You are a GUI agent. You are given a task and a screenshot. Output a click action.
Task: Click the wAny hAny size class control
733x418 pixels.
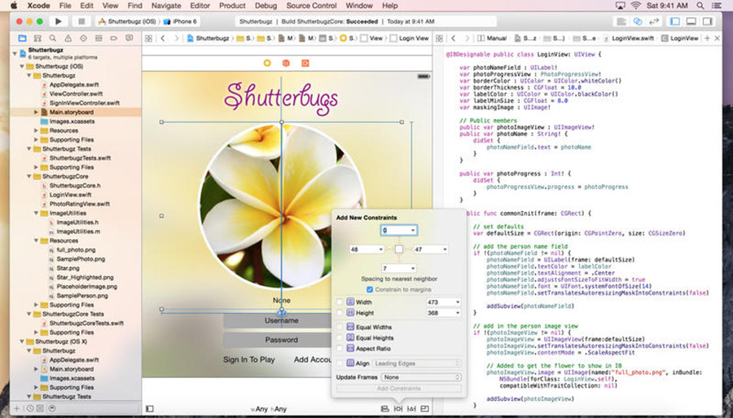(x=269, y=409)
